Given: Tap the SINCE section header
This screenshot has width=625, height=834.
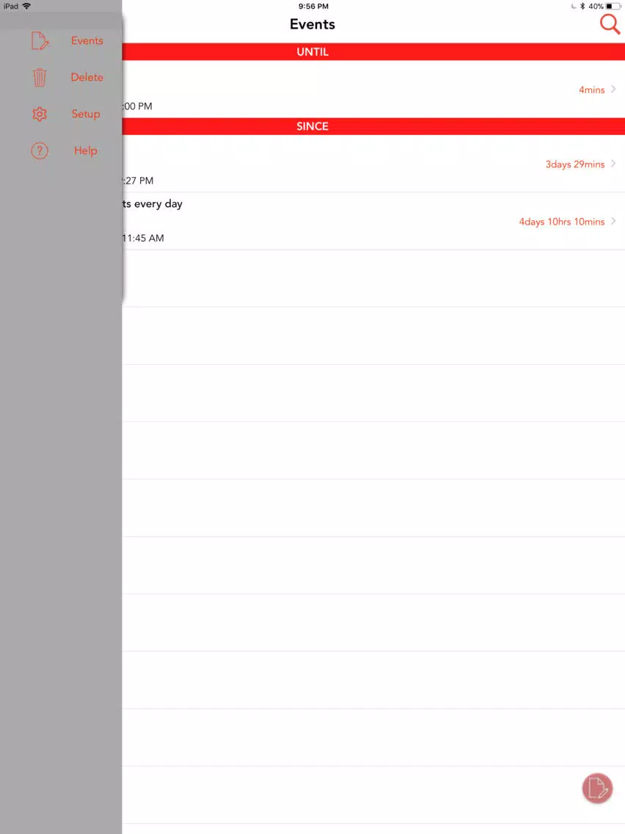Looking at the screenshot, I should point(373,126).
